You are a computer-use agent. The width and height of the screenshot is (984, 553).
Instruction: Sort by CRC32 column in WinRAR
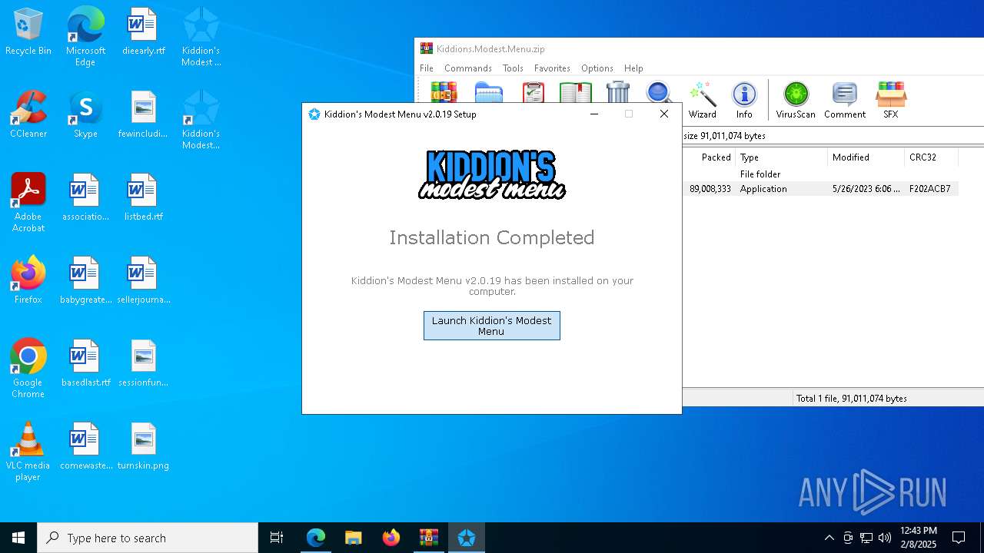932,157
